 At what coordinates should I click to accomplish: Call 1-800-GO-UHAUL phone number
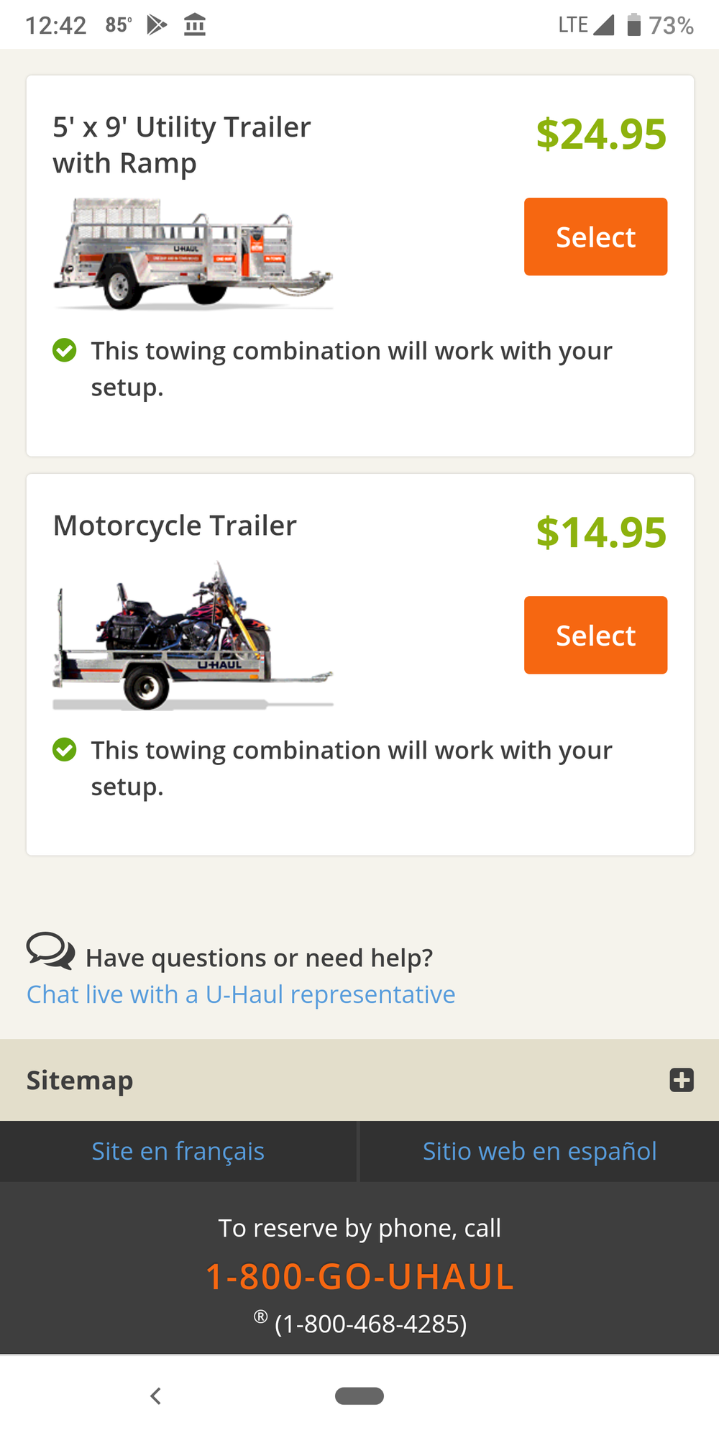pos(359,1277)
